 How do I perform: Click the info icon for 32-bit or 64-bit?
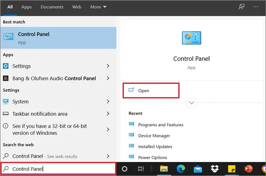5,126
